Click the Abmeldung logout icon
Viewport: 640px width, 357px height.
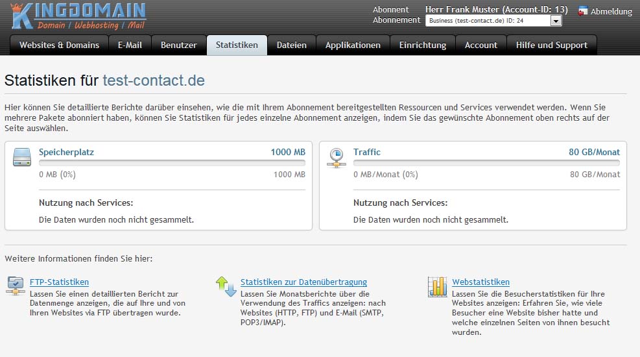coord(583,11)
